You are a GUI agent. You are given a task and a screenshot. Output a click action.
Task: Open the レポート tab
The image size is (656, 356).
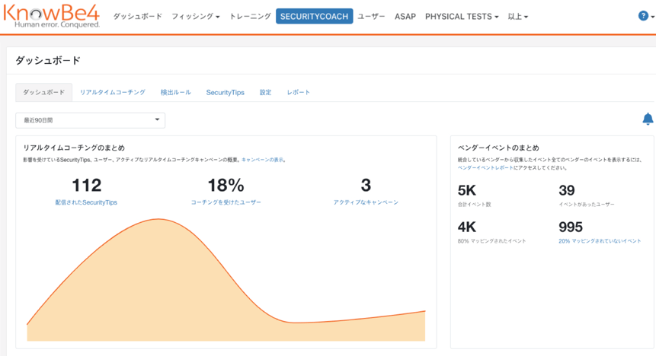click(298, 92)
